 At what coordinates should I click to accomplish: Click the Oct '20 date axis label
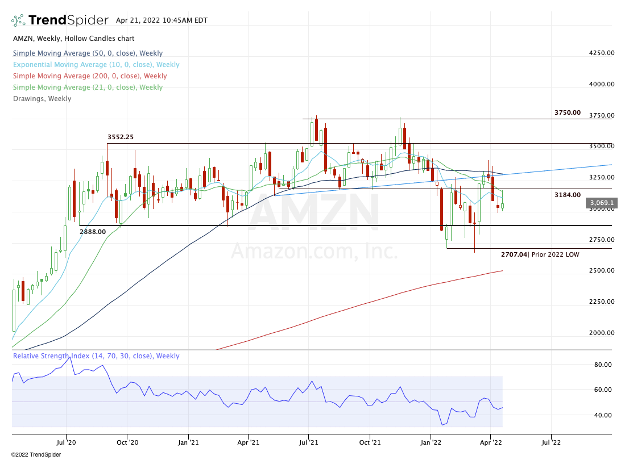pyautogui.click(x=127, y=442)
